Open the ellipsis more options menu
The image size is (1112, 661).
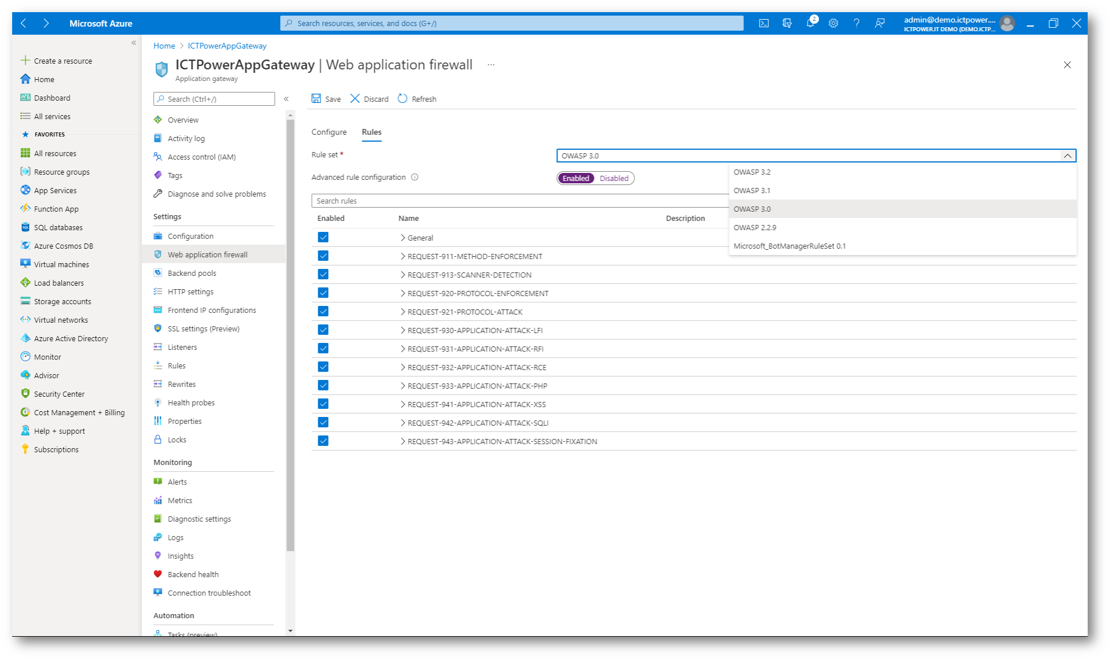(491, 65)
